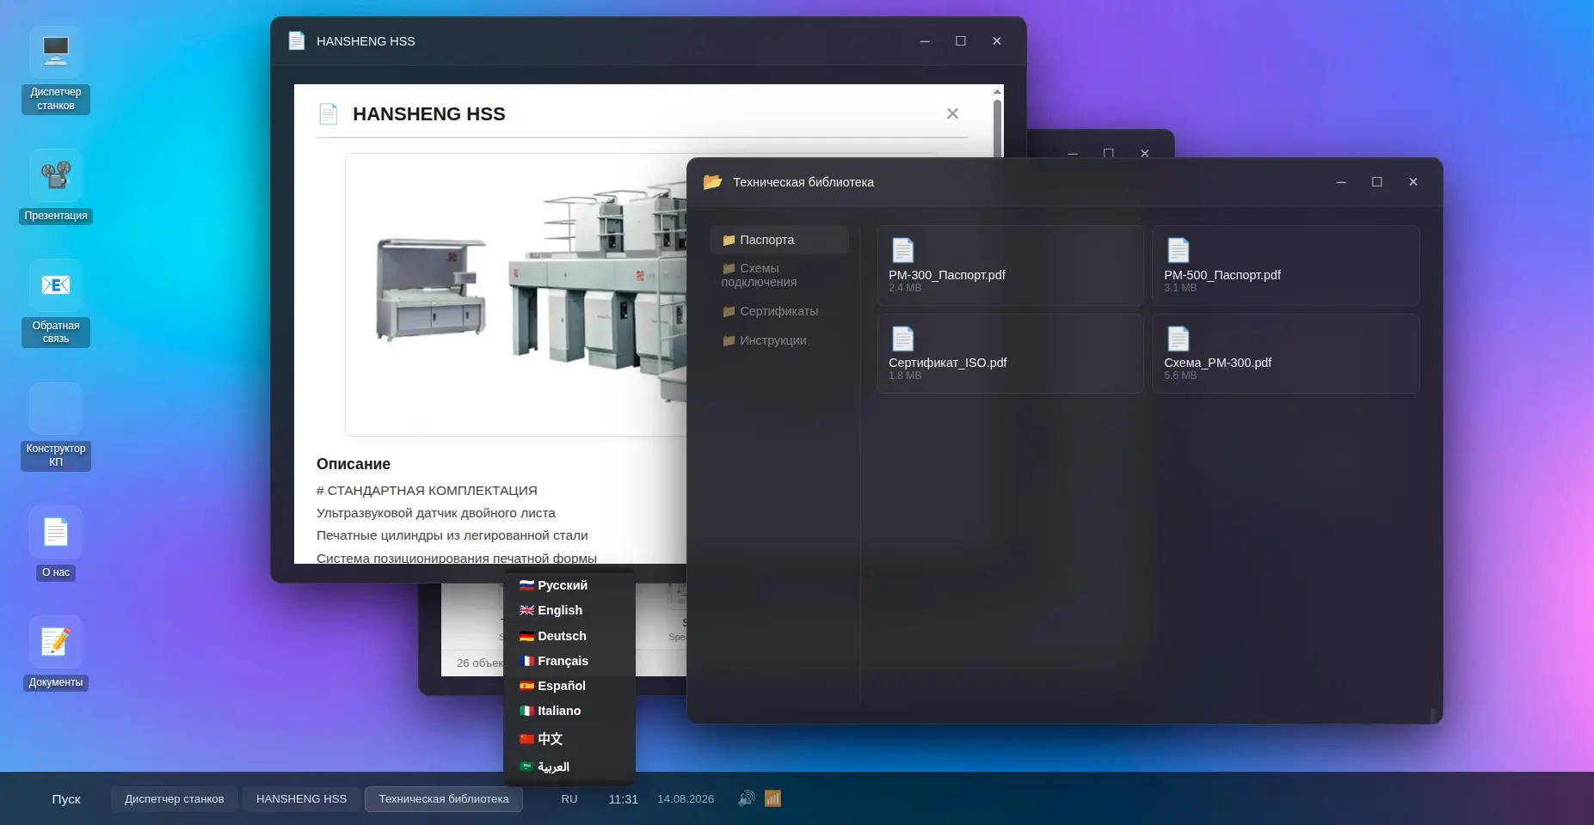Open the Диспетчер станков desktop icon
This screenshot has width=1594, height=825.
pyautogui.click(x=56, y=70)
